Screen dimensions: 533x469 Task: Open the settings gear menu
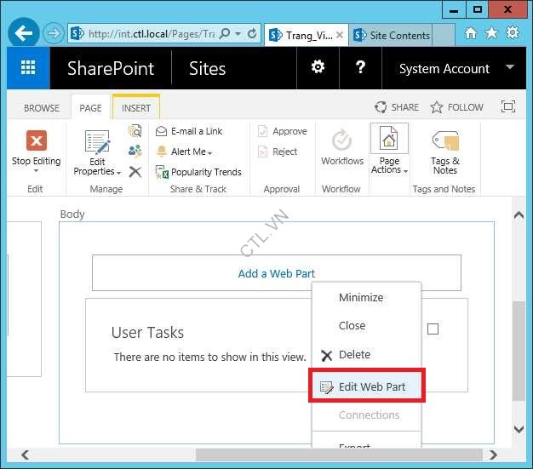coord(318,68)
